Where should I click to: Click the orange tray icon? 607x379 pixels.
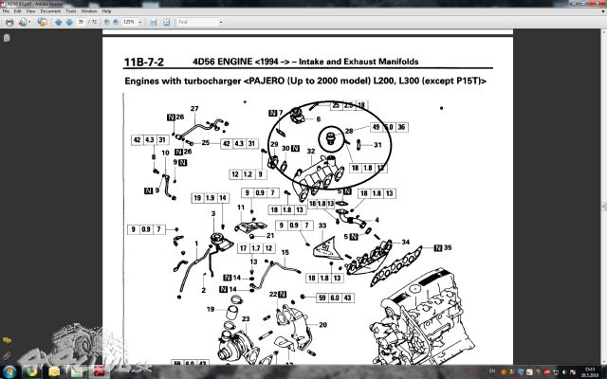[504, 372]
